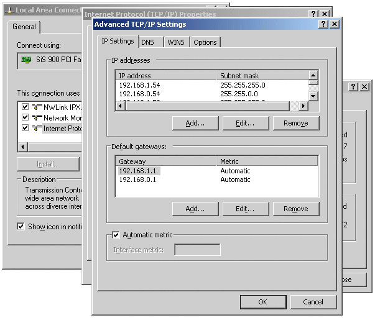Edit the selected default gateway
375x323 pixels.
(x=246, y=209)
